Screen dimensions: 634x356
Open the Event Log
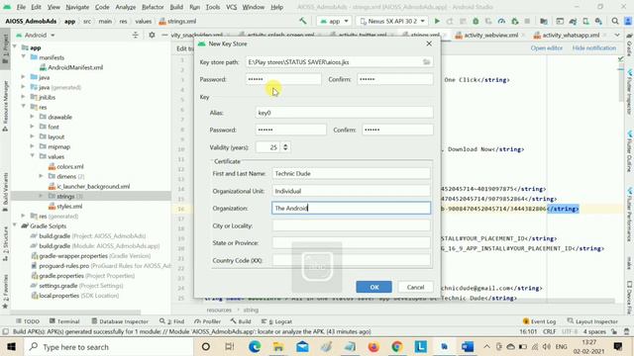pyautogui.click(x=539, y=321)
